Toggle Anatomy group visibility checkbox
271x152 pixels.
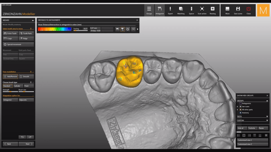tap(240, 113)
